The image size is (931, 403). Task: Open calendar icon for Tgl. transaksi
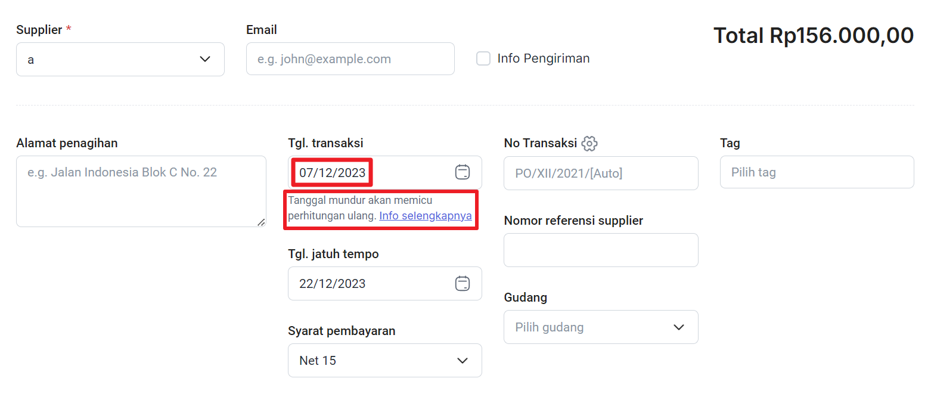click(x=463, y=172)
